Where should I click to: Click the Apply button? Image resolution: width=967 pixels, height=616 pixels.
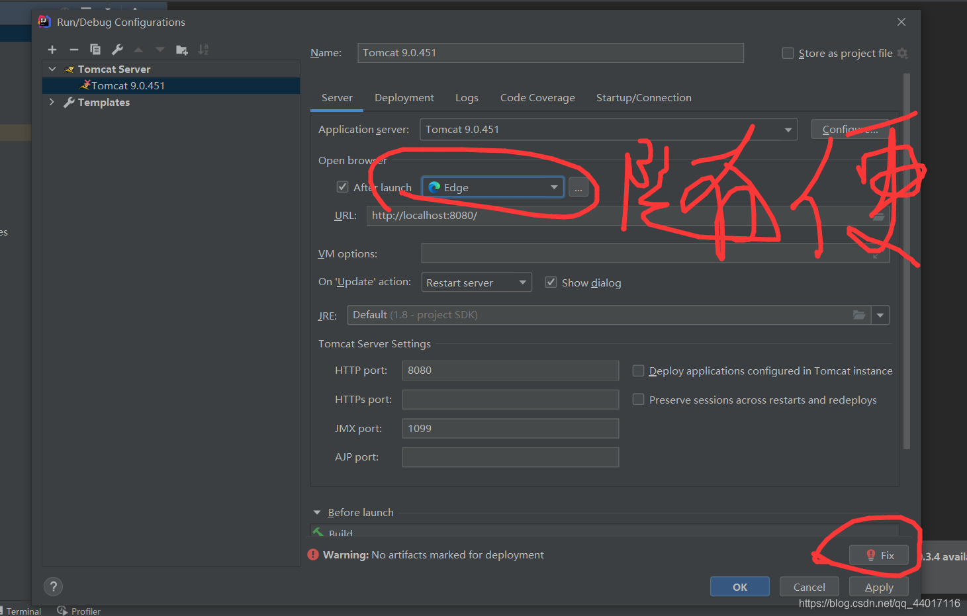(879, 587)
